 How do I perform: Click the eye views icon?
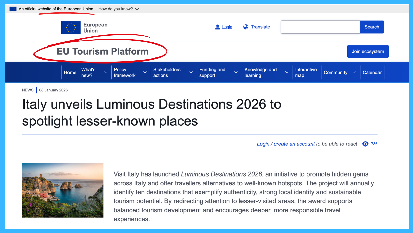[x=365, y=144]
